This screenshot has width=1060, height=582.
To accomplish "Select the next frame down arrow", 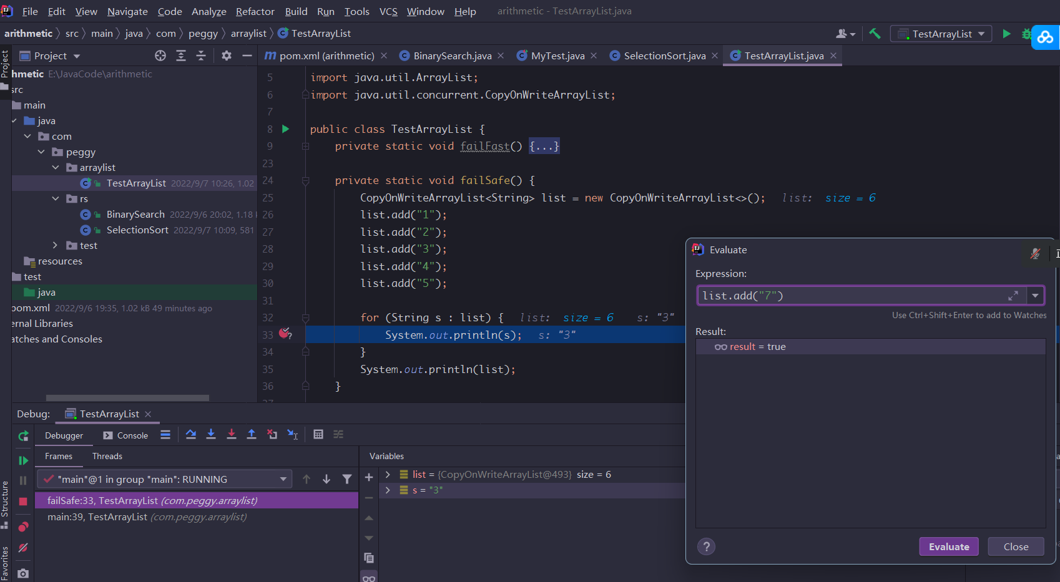I will coord(326,479).
